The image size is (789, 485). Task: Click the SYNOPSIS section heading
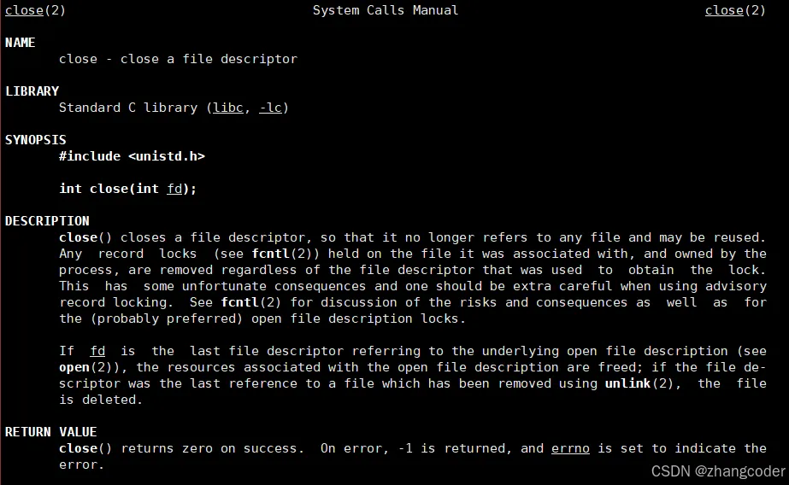coord(36,140)
